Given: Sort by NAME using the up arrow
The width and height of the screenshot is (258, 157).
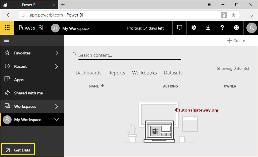Looking at the screenshot, I should (102, 85).
